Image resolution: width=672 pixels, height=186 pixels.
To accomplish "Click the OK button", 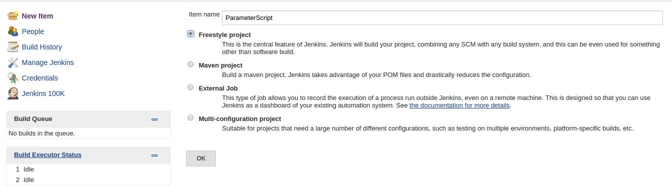I will click(x=201, y=158).
